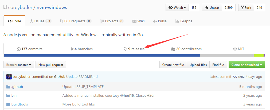This screenshot has width=270, height=110.
Task: Open the 9 releases link
Action: click(x=134, y=49)
